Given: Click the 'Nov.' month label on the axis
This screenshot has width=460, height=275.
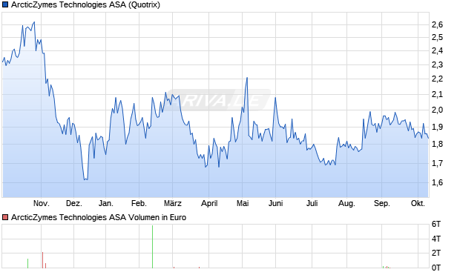Looking at the screenshot, I should 42,203.
